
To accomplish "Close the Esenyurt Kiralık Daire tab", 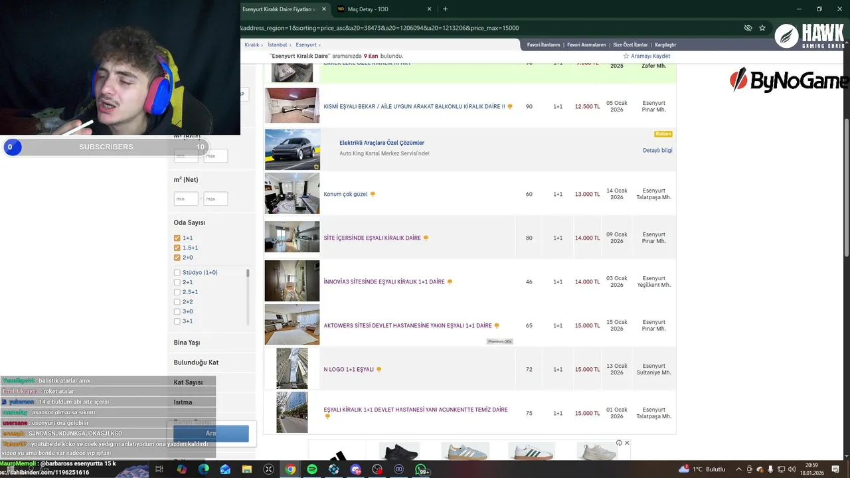I will (323, 9).
